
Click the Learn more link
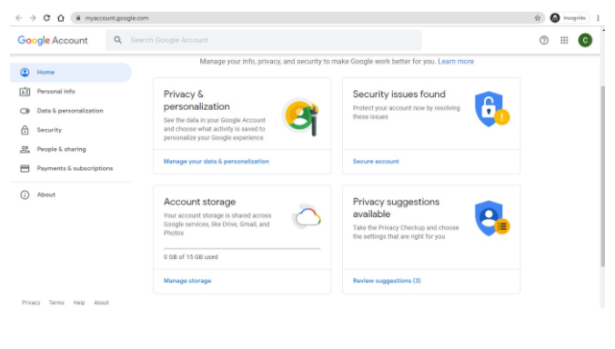(456, 62)
